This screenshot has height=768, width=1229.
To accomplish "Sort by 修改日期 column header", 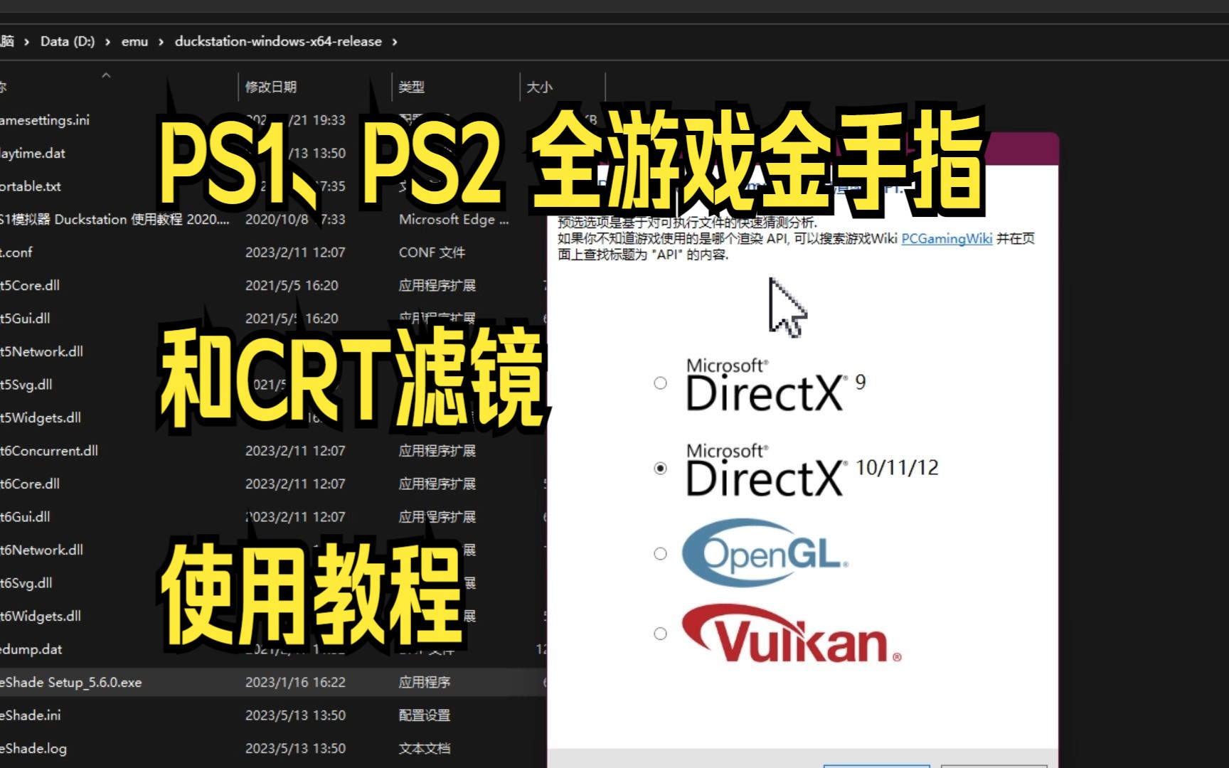I will click(x=271, y=87).
